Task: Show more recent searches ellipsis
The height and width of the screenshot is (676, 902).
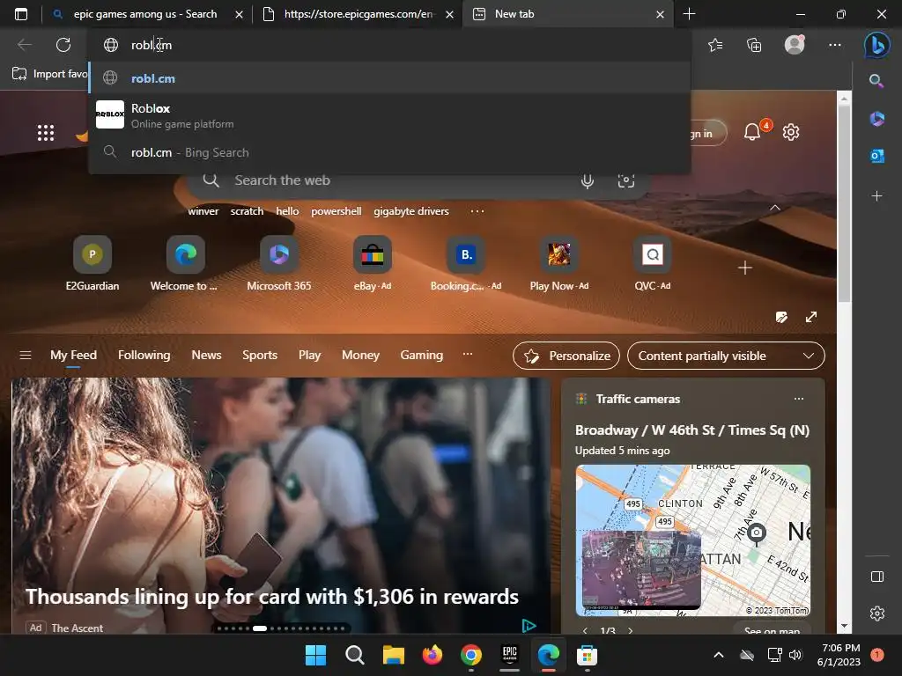Action: click(477, 211)
